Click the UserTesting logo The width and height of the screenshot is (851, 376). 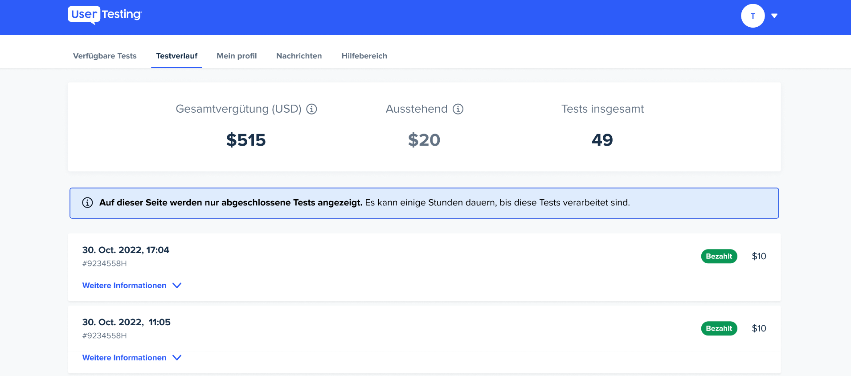(x=105, y=15)
